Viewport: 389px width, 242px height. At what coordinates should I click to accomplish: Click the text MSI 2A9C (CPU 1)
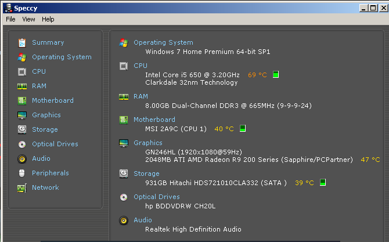click(176, 129)
